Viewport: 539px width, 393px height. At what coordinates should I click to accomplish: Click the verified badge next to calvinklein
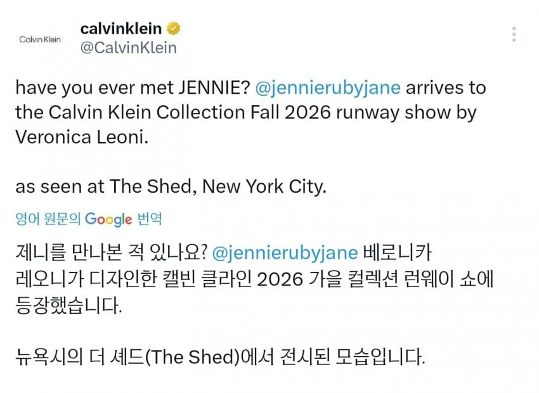tap(172, 28)
